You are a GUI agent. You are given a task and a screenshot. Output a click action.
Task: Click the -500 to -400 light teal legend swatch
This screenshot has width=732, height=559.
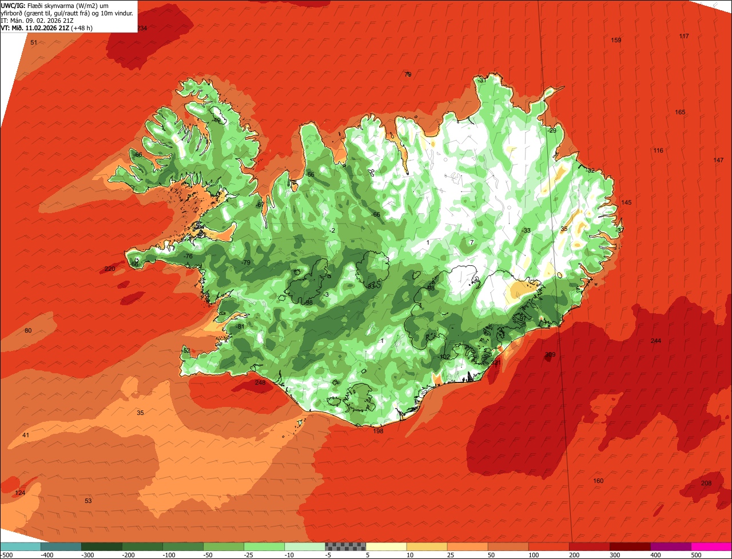click(x=21, y=546)
